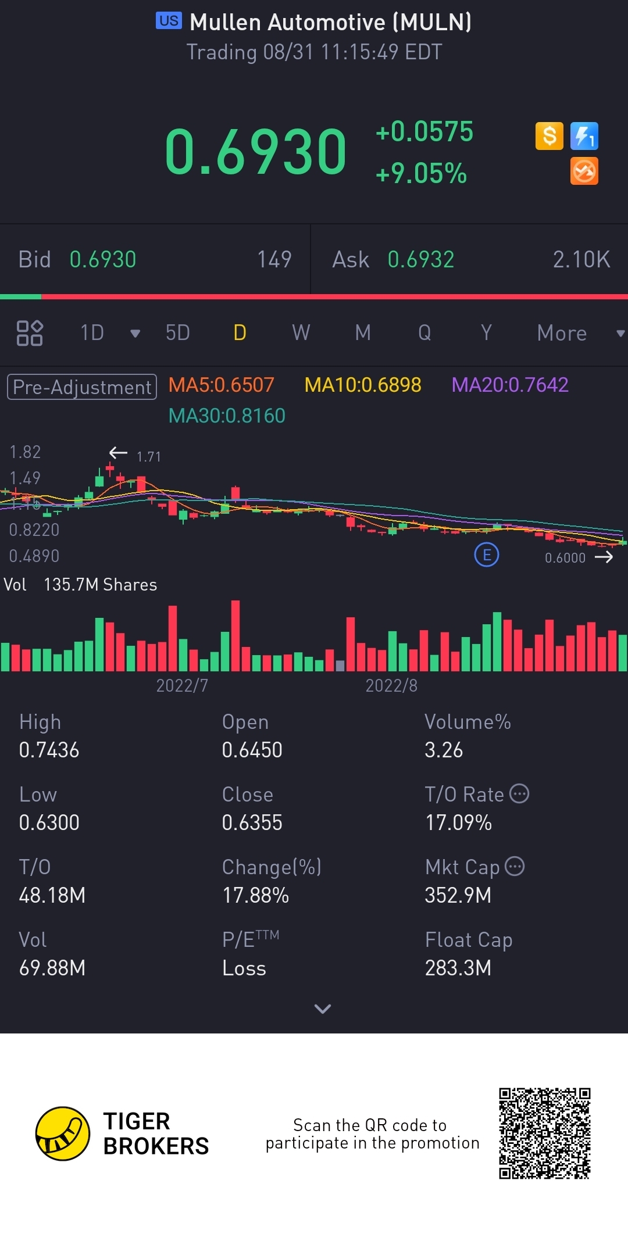628x1234 pixels.
Task: Tap the +9.05% change value
Action: pyautogui.click(x=421, y=173)
